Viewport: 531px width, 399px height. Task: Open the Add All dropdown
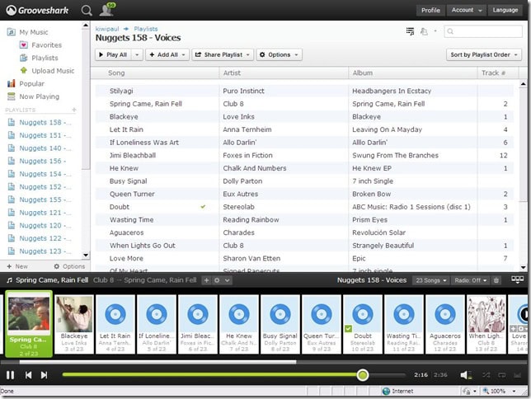click(167, 54)
